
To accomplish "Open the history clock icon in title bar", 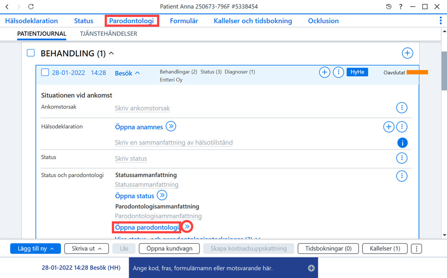I will pos(388,7).
